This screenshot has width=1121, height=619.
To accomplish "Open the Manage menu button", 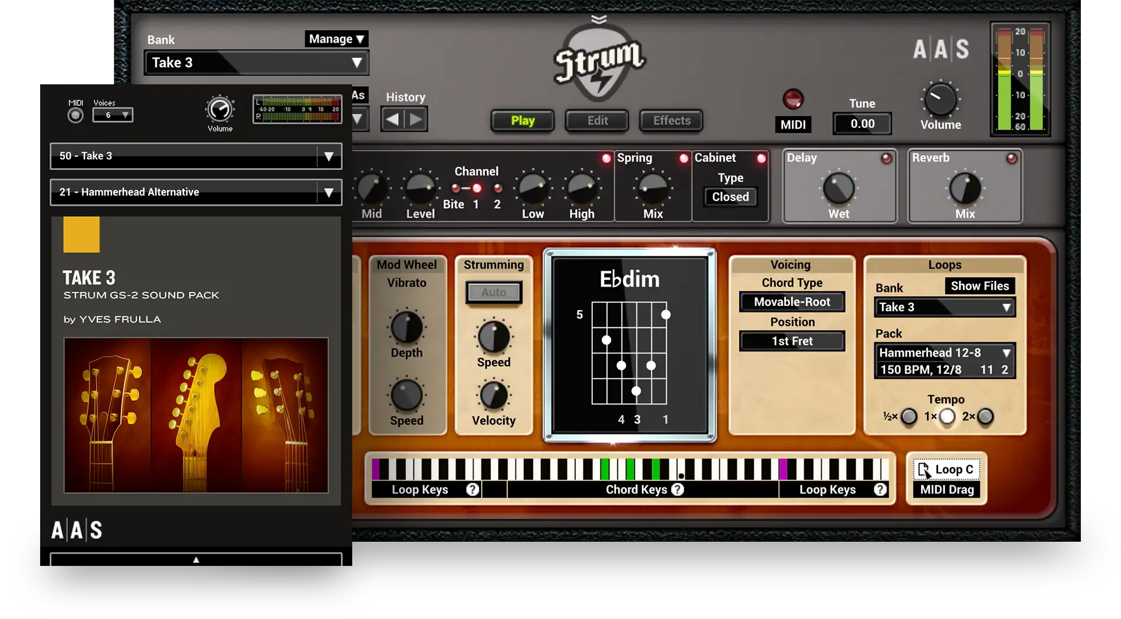I will 336,39.
